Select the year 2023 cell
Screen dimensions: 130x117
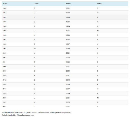(x=68, y=102)
